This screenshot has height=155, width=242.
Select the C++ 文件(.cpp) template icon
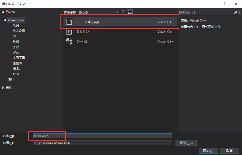tap(69, 22)
